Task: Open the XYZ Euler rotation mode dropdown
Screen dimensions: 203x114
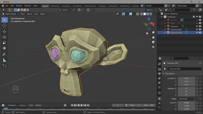Action: 187,99
